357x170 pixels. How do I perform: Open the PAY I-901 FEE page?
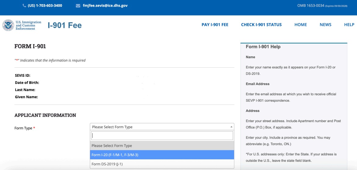pos(215,25)
